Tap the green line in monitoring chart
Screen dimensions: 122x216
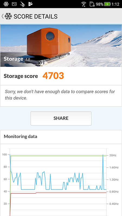tap(58, 156)
